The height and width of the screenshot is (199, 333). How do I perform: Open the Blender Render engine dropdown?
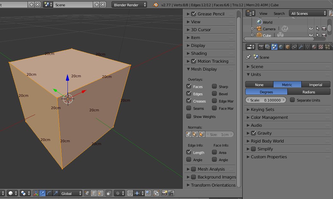click(129, 5)
